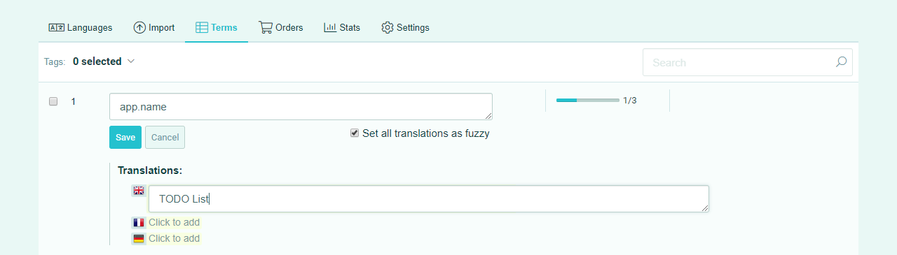Click the Orders shopping cart icon
The width and height of the screenshot is (897, 255).
pyautogui.click(x=266, y=28)
